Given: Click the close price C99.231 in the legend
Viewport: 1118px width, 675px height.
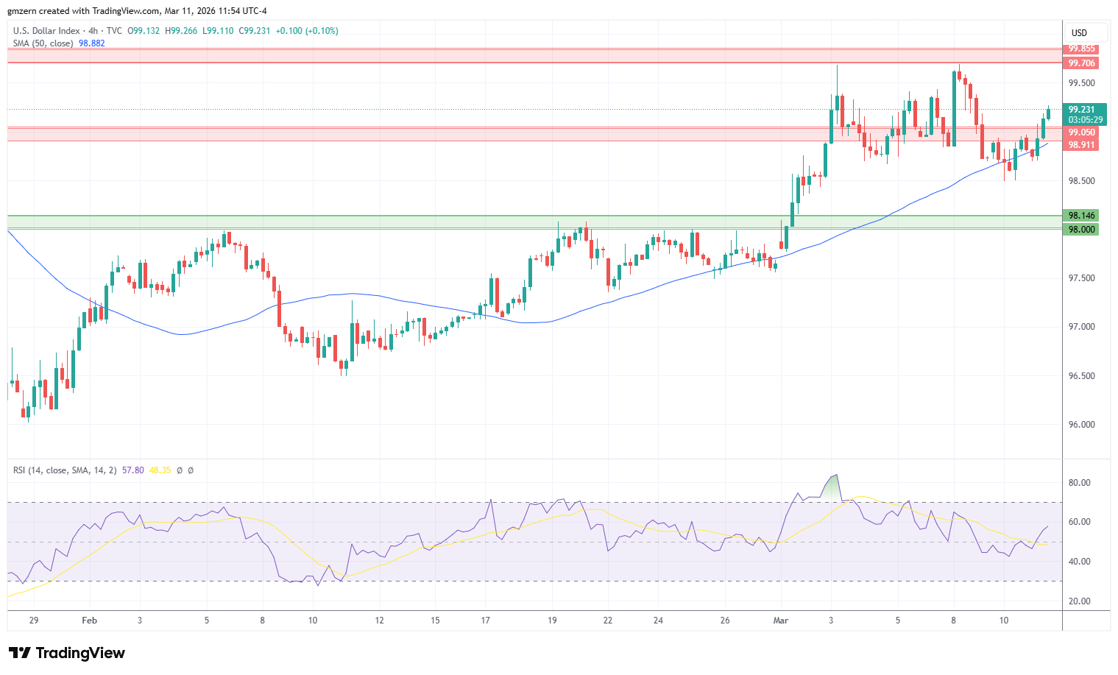Looking at the screenshot, I should tap(255, 31).
